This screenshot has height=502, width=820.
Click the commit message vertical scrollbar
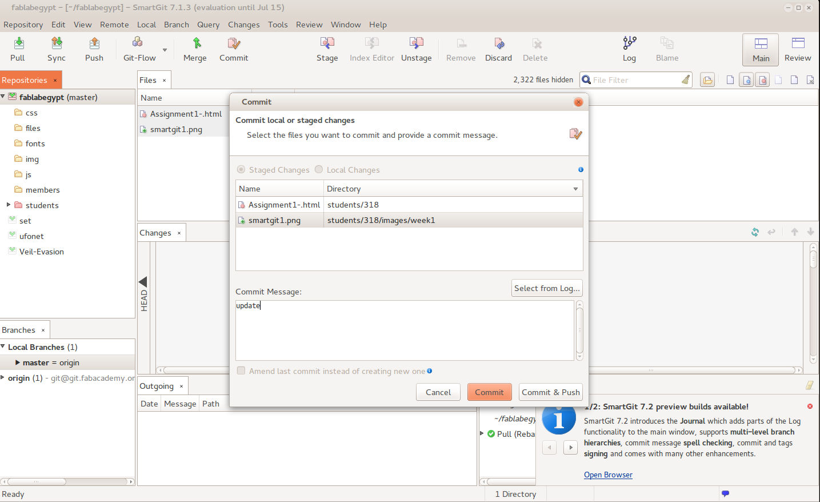(x=579, y=330)
